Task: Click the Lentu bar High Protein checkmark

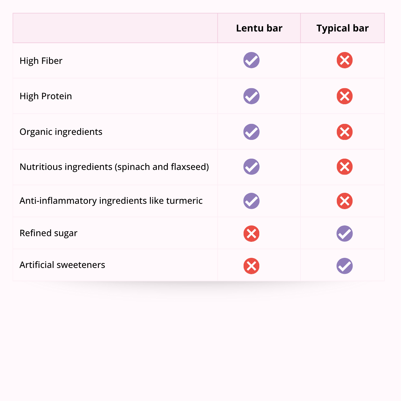Action: click(251, 96)
